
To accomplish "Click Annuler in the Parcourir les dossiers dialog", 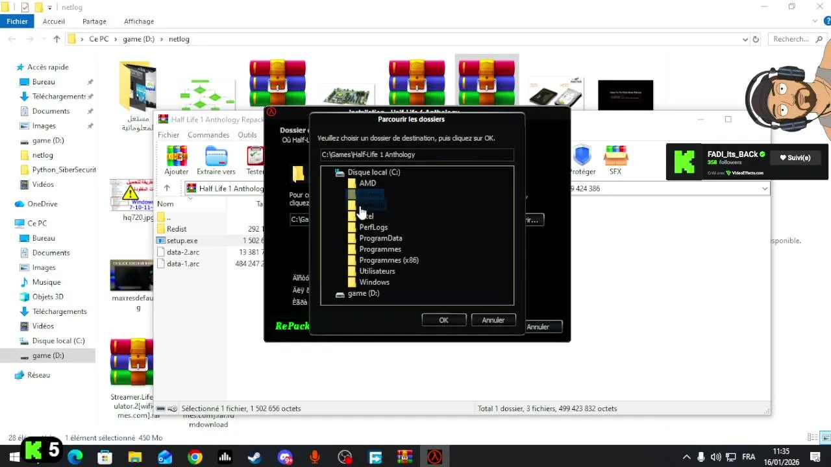I will [x=493, y=320].
